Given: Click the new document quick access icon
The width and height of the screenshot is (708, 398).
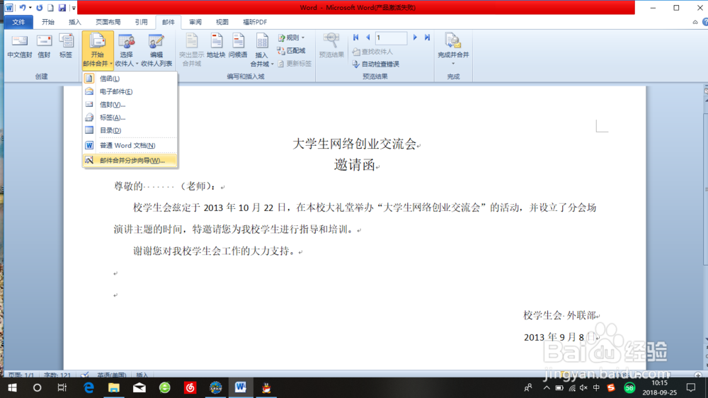Looking at the screenshot, I should point(50,8).
